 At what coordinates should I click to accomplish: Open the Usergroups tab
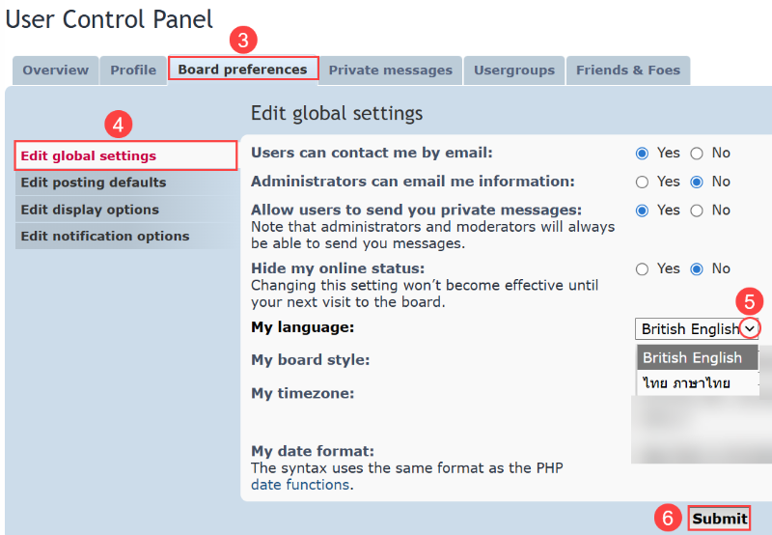513,70
